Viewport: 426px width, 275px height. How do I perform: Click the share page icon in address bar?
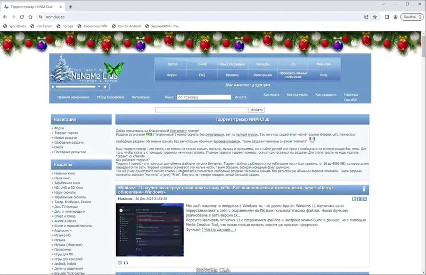click(366, 17)
